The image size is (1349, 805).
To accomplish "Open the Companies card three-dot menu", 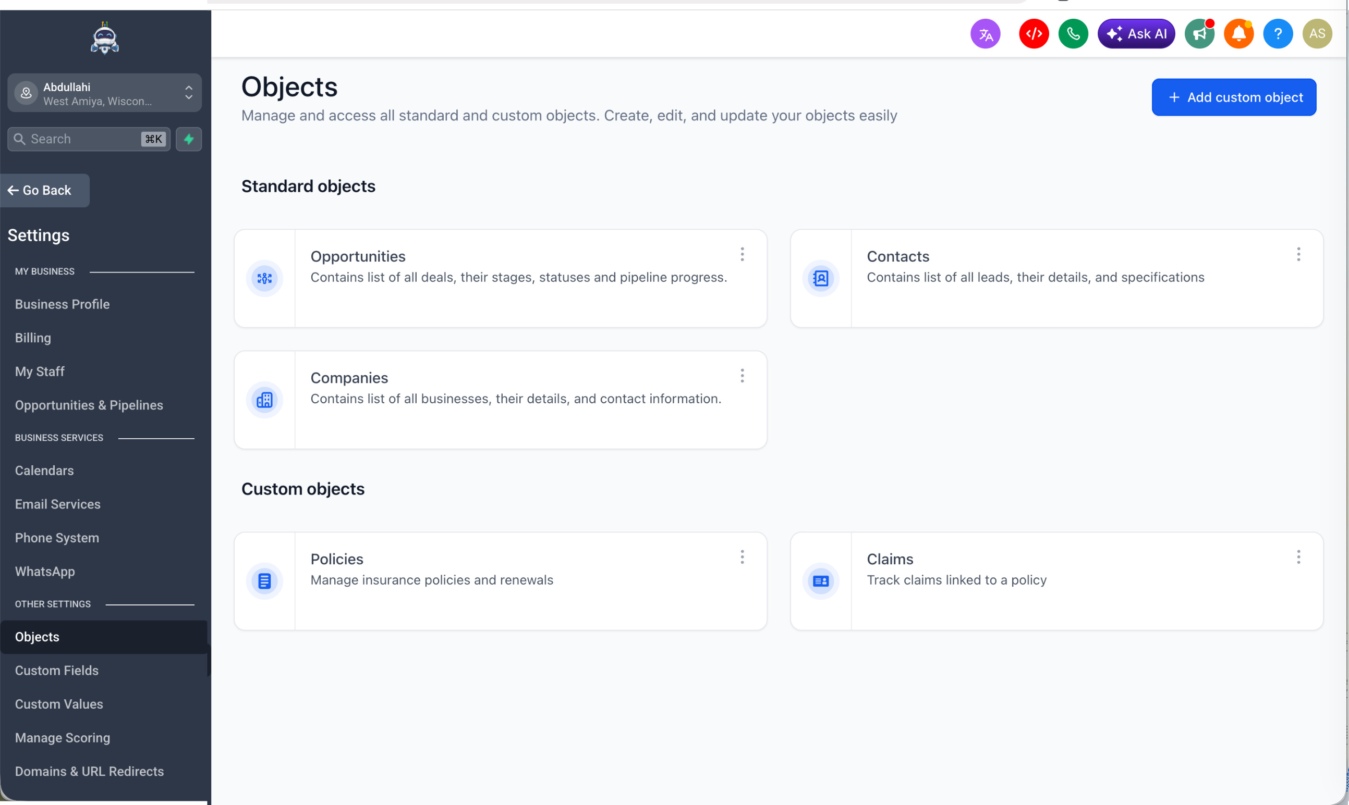I will 742,376.
